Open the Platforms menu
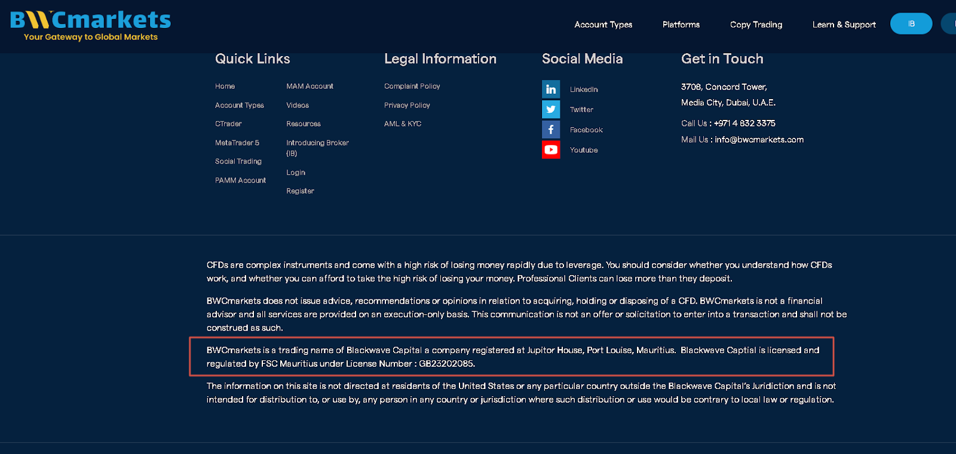The image size is (956, 454). (x=681, y=24)
